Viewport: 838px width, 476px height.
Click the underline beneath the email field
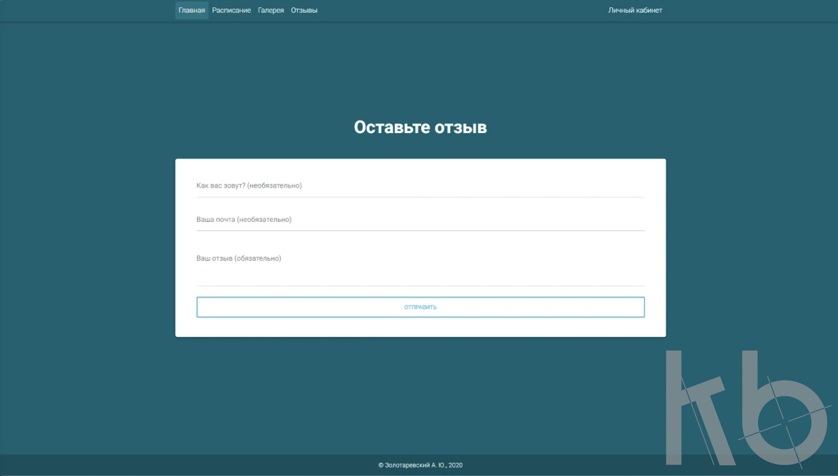point(420,230)
